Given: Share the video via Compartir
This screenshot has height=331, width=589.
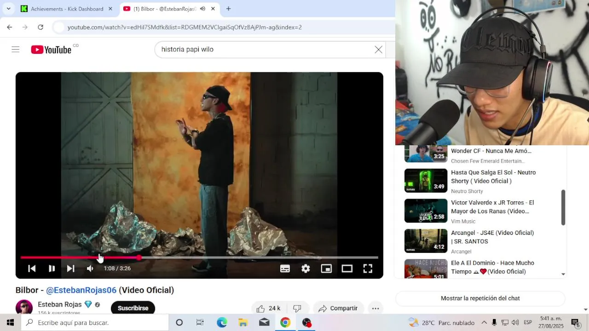Looking at the screenshot, I should 338,308.
